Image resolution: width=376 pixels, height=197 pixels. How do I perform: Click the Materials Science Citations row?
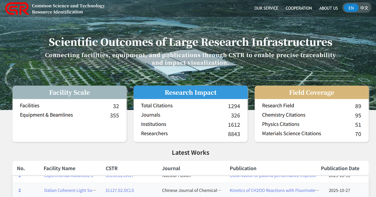tap(291, 134)
